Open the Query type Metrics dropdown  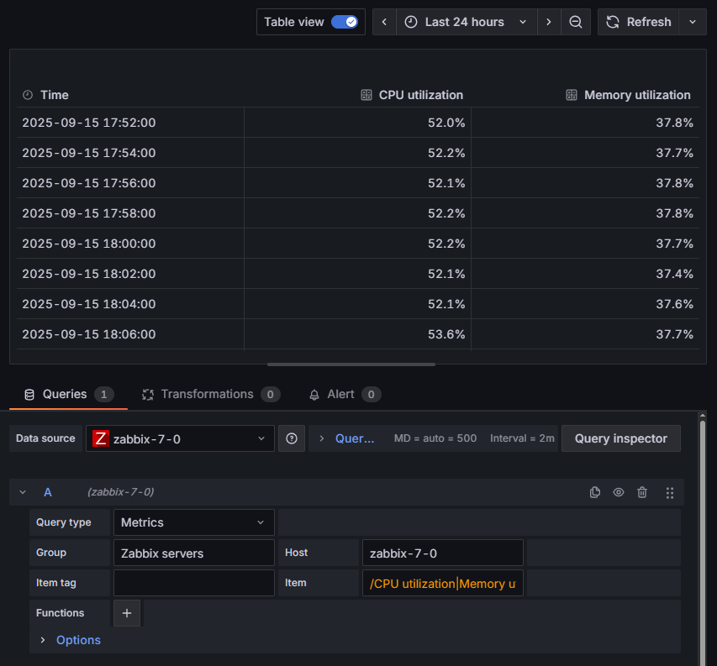click(193, 522)
